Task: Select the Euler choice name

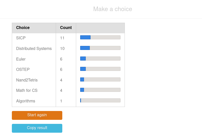Action: pos(21,59)
